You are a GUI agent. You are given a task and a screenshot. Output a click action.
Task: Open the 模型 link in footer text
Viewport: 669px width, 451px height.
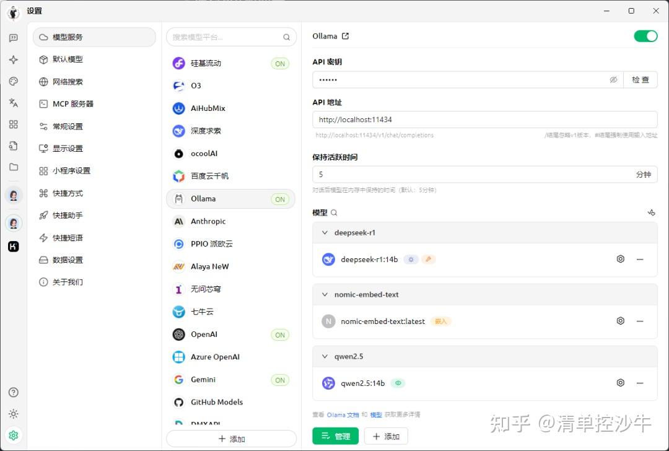(x=376, y=414)
